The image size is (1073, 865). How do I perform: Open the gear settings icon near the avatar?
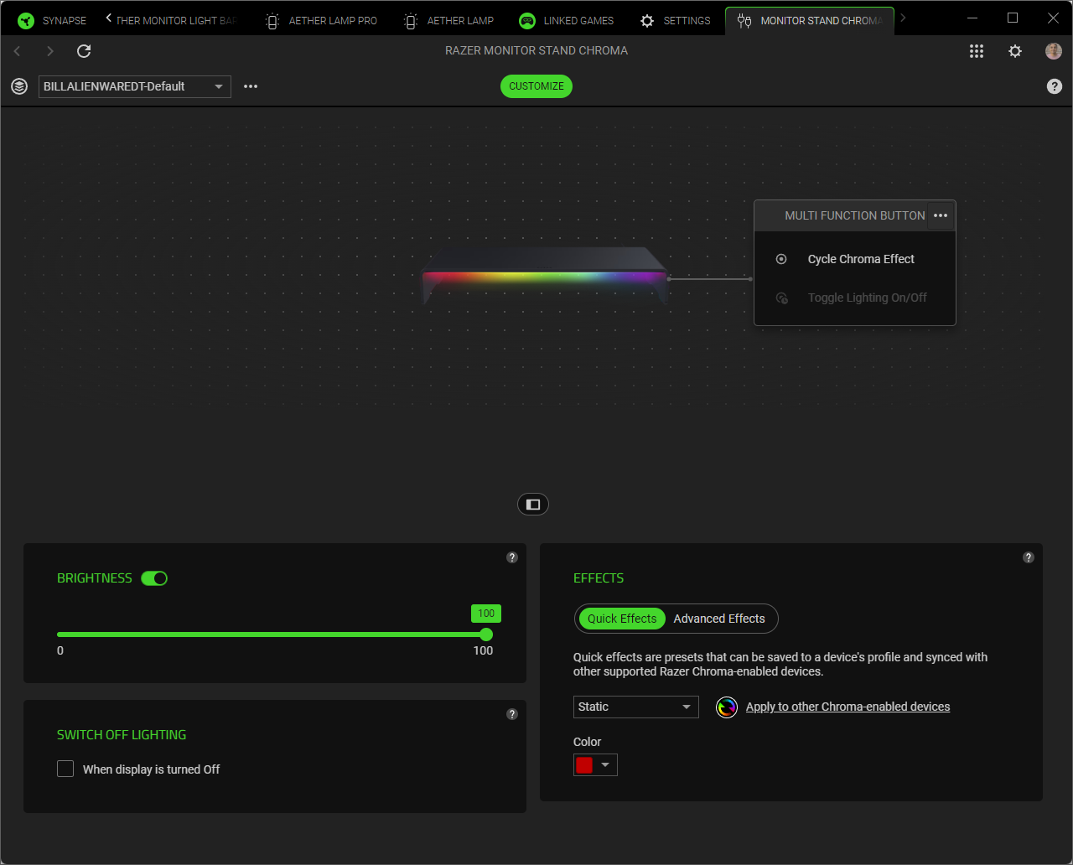click(x=1015, y=51)
